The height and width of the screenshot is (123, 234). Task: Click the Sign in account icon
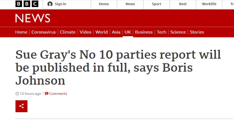[x=50, y=4]
